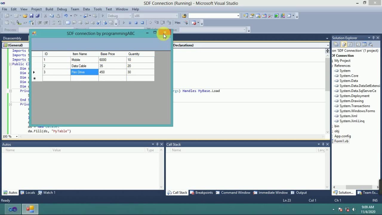Click the Command Window toolbar icon
The image size is (382, 215).
(289, 16)
